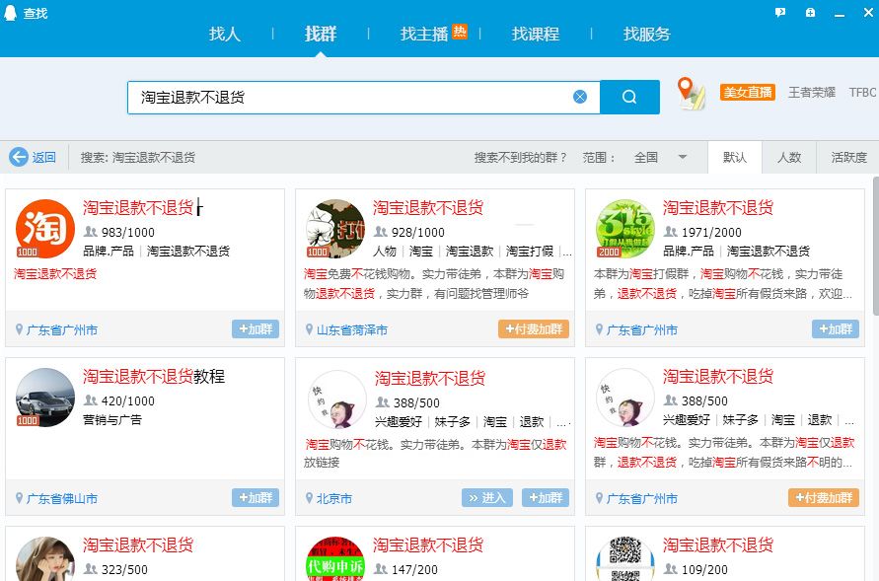
Task: Click the blue back arrow icon
Action: click(x=19, y=157)
